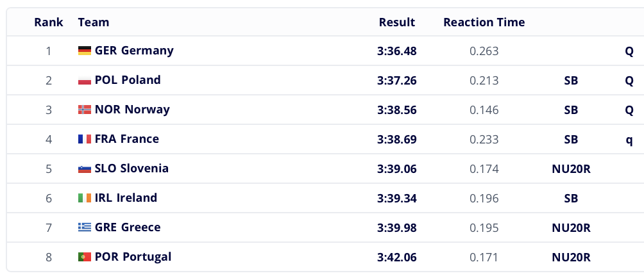This screenshot has width=644, height=278.
Task: Click the Slovenia flag icon
Action: [x=85, y=169]
